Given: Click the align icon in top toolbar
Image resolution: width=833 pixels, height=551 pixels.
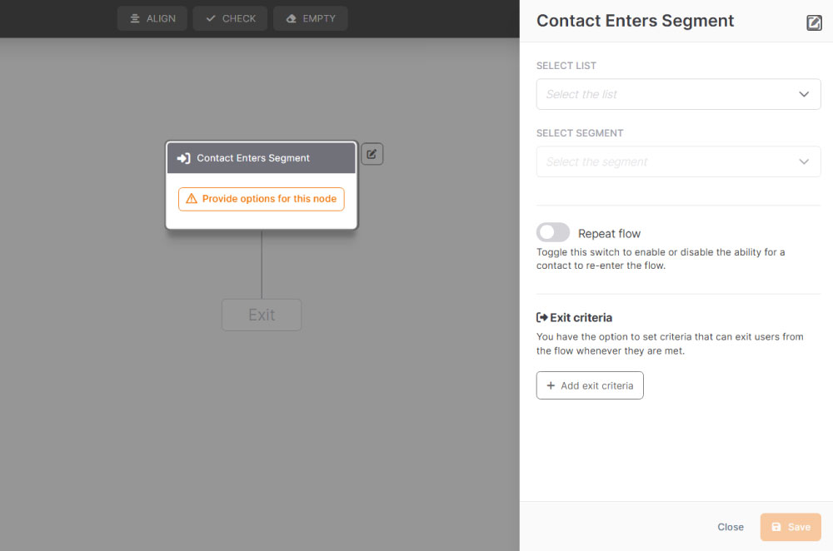Looking at the screenshot, I should click(x=135, y=18).
